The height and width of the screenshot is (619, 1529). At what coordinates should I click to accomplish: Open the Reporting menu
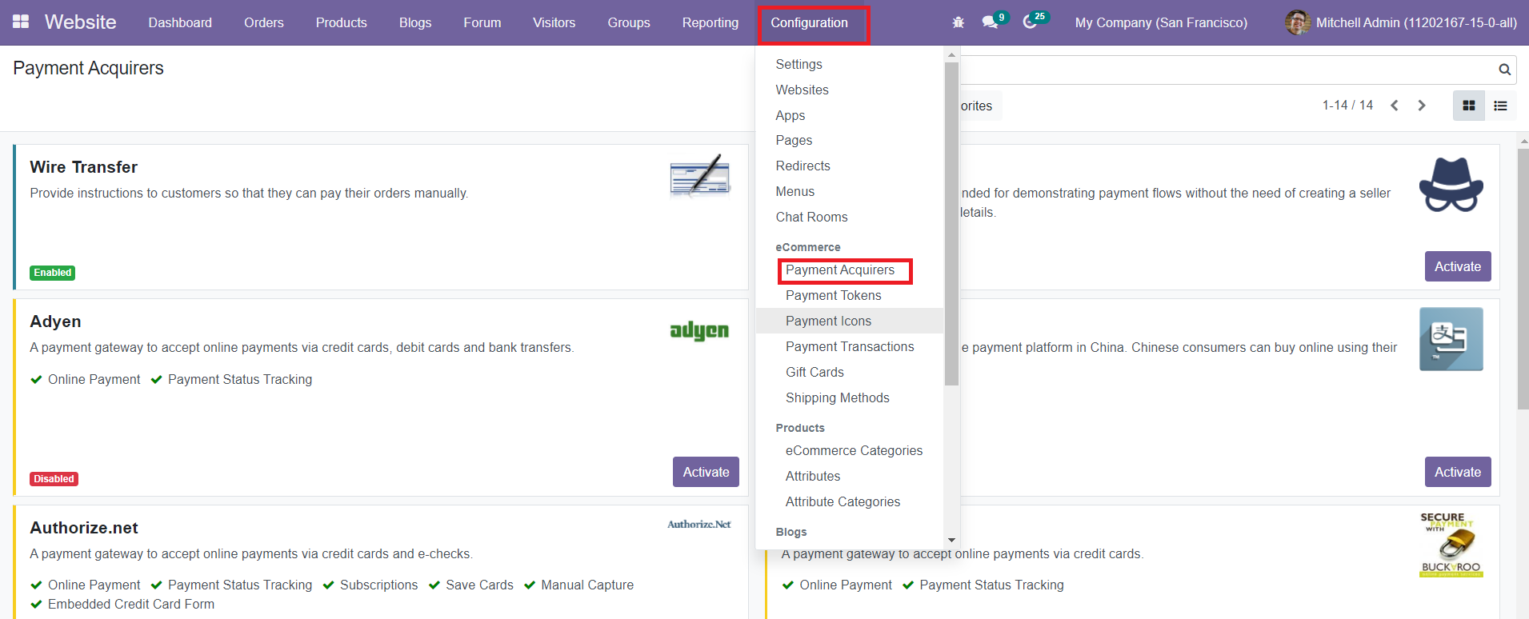coord(710,22)
